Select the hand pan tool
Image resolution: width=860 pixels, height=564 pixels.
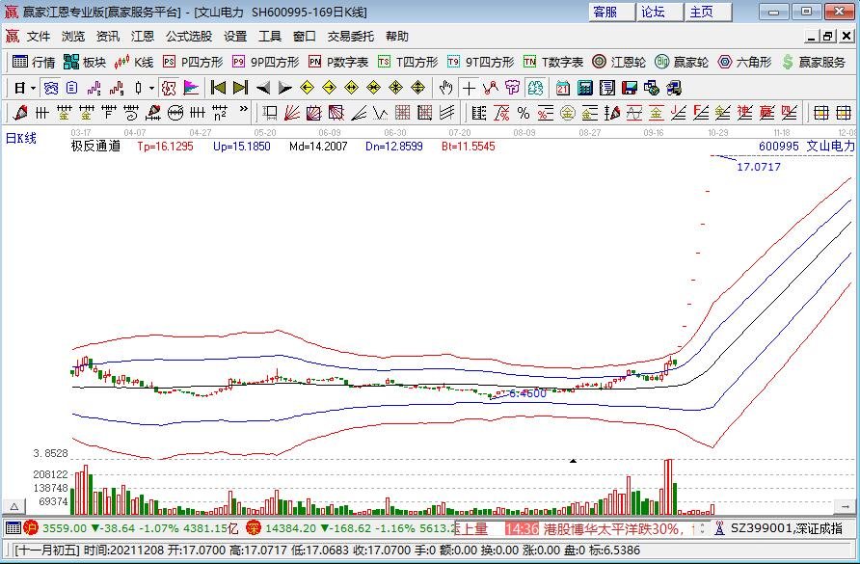tap(445, 88)
